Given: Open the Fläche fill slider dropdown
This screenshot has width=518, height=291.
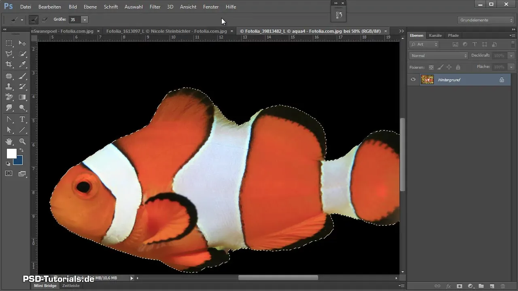Looking at the screenshot, I should coord(512,67).
